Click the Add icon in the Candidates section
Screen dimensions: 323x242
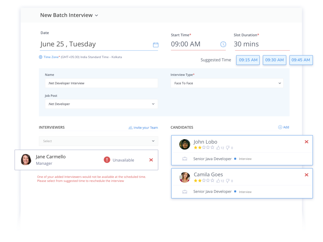click(x=280, y=127)
